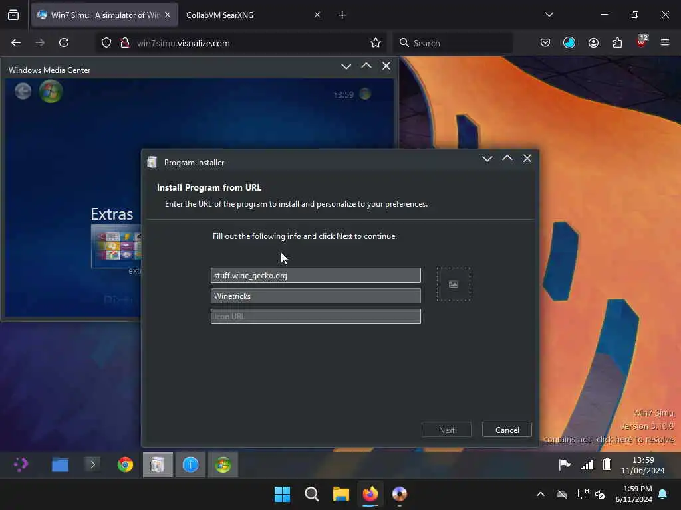Click the Cancel button
681x510 pixels.
coord(507,430)
